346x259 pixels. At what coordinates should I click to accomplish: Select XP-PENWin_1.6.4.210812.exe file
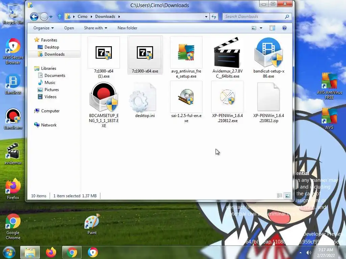click(227, 102)
